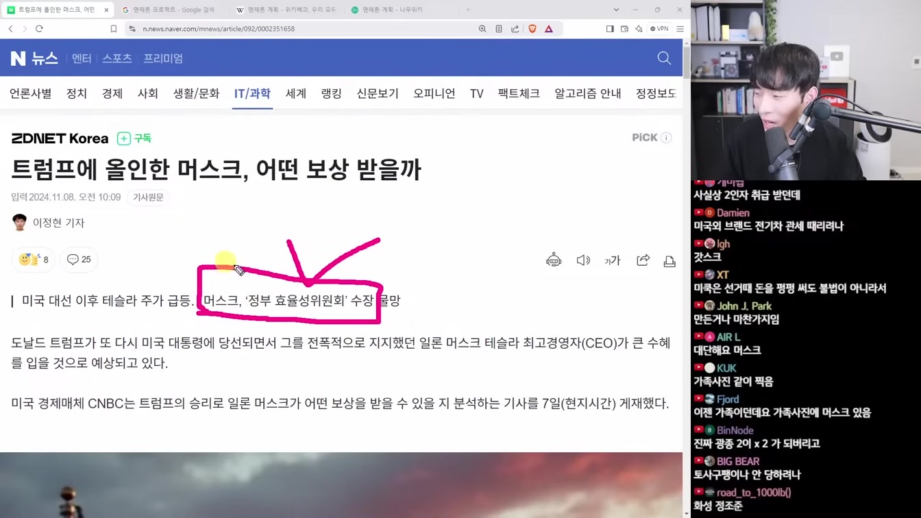Listen to article with speaker icon
Viewport: 921px width, 518px height.
click(x=583, y=260)
